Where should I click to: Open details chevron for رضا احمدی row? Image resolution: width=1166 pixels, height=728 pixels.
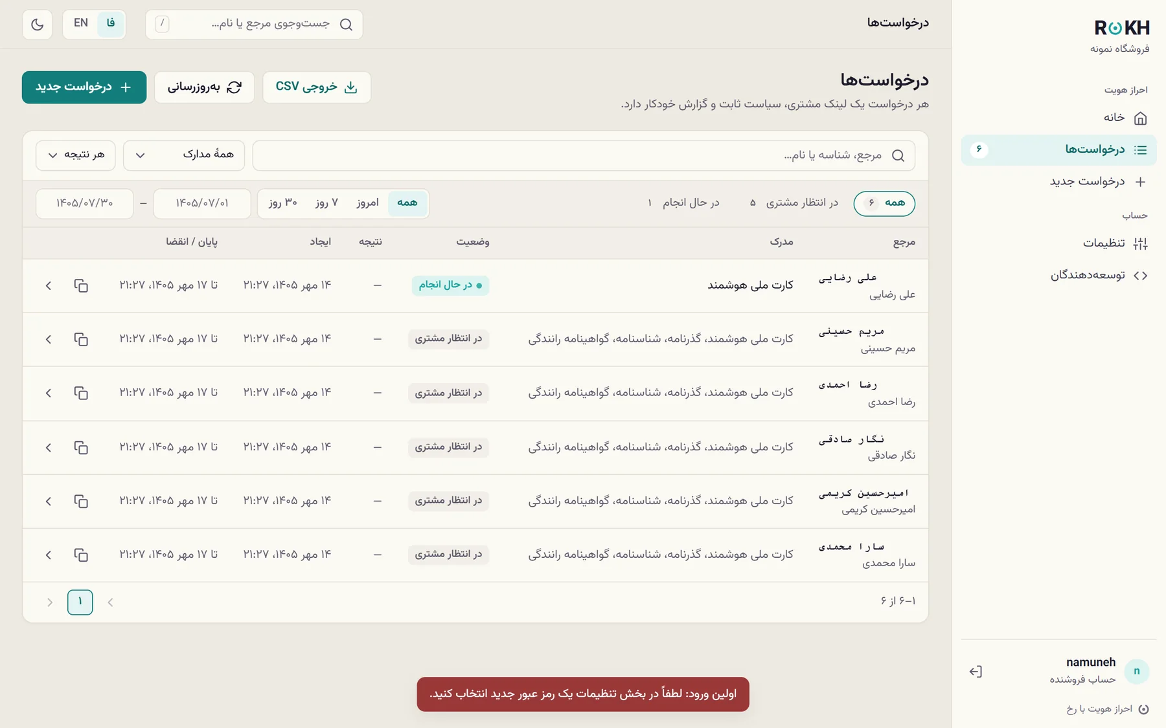[x=49, y=393]
